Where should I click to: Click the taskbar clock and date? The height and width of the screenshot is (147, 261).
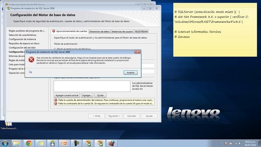250,143
